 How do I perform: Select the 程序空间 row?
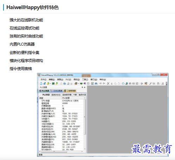(61, 103)
